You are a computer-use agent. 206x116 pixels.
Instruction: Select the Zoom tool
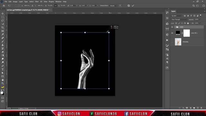click(x=3, y=83)
